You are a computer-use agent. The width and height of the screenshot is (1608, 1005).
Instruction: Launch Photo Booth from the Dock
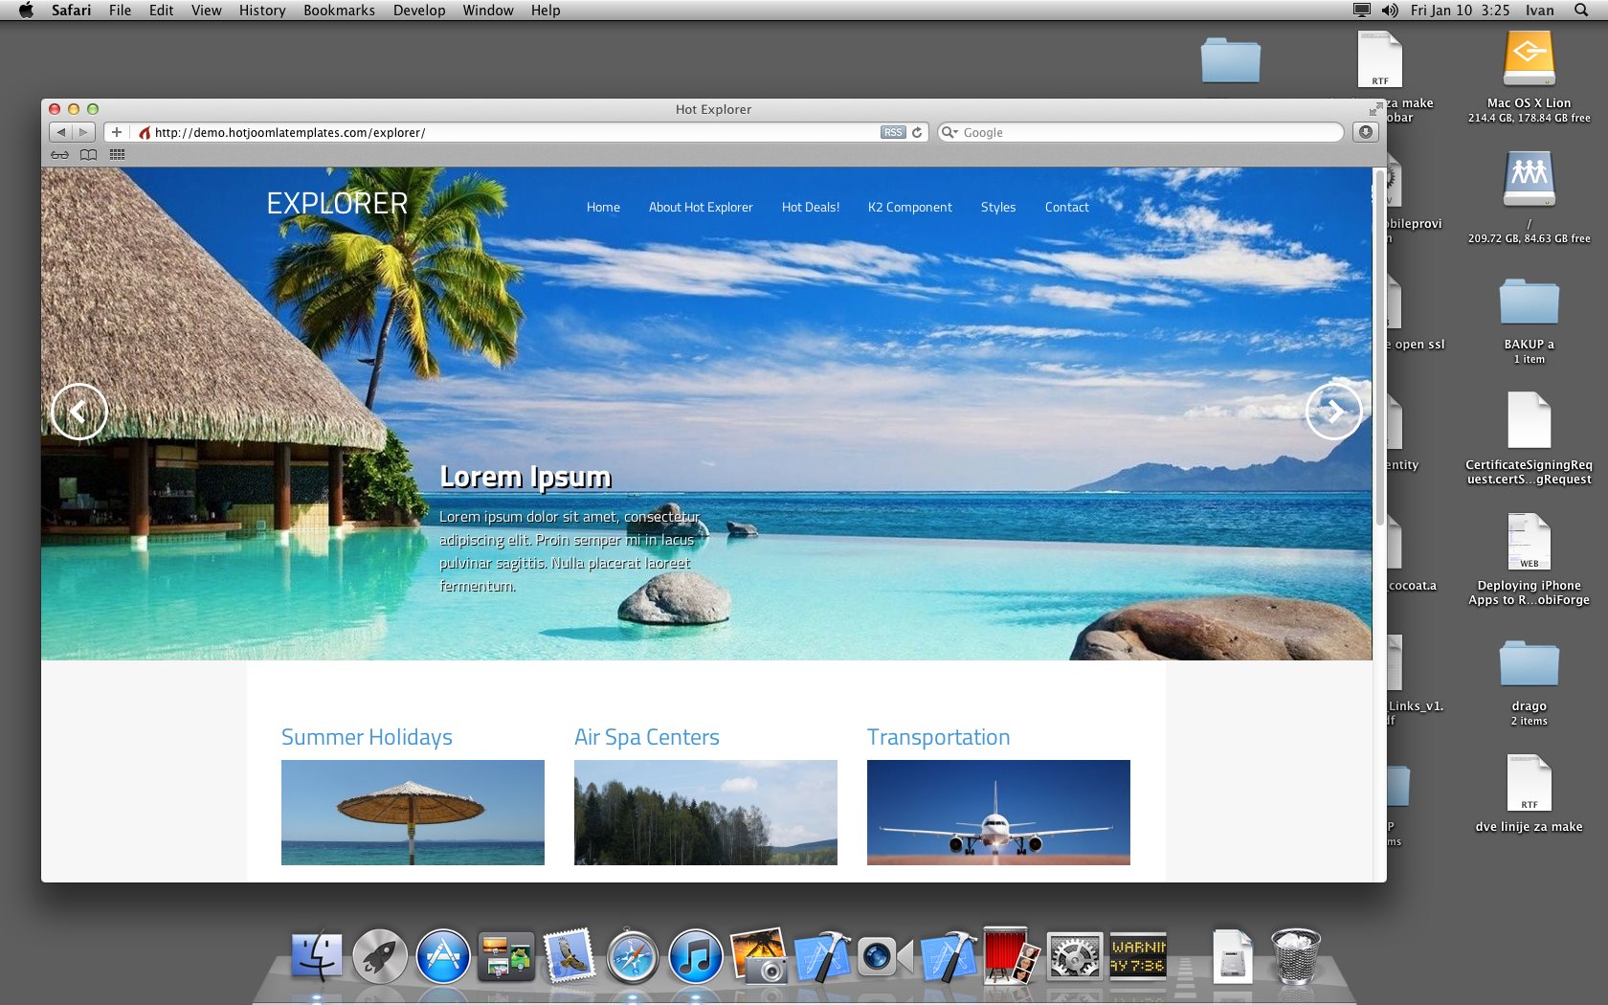click(x=1010, y=955)
